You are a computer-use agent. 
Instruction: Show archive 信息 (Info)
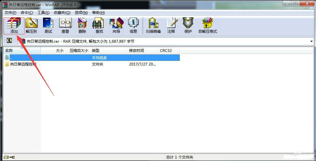[133, 26]
